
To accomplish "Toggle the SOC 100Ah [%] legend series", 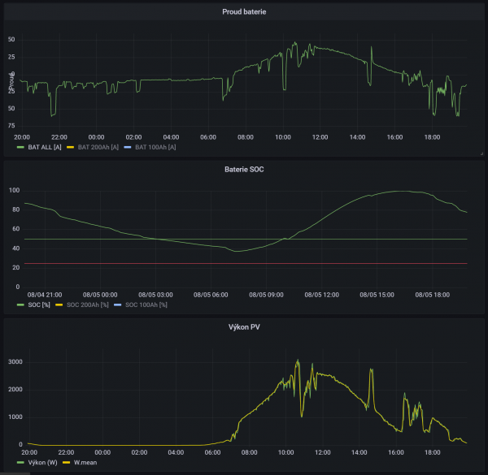I will click(x=146, y=304).
